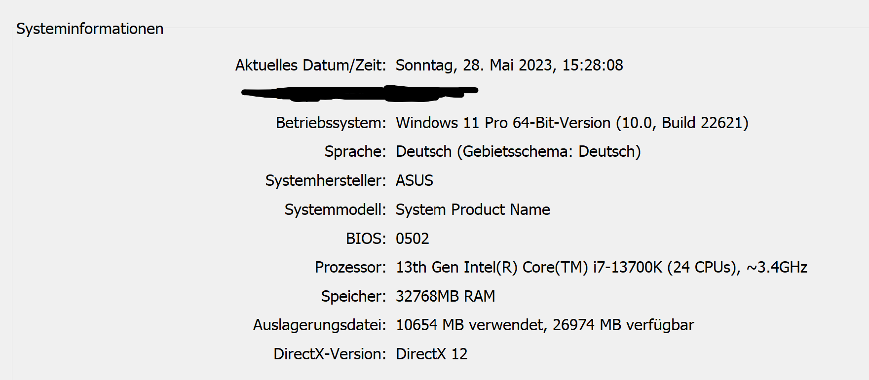Click the Aktuelles Datum/Zeit label
The height and width of the screenshot is (380, 869).
(x=310, y=65)
